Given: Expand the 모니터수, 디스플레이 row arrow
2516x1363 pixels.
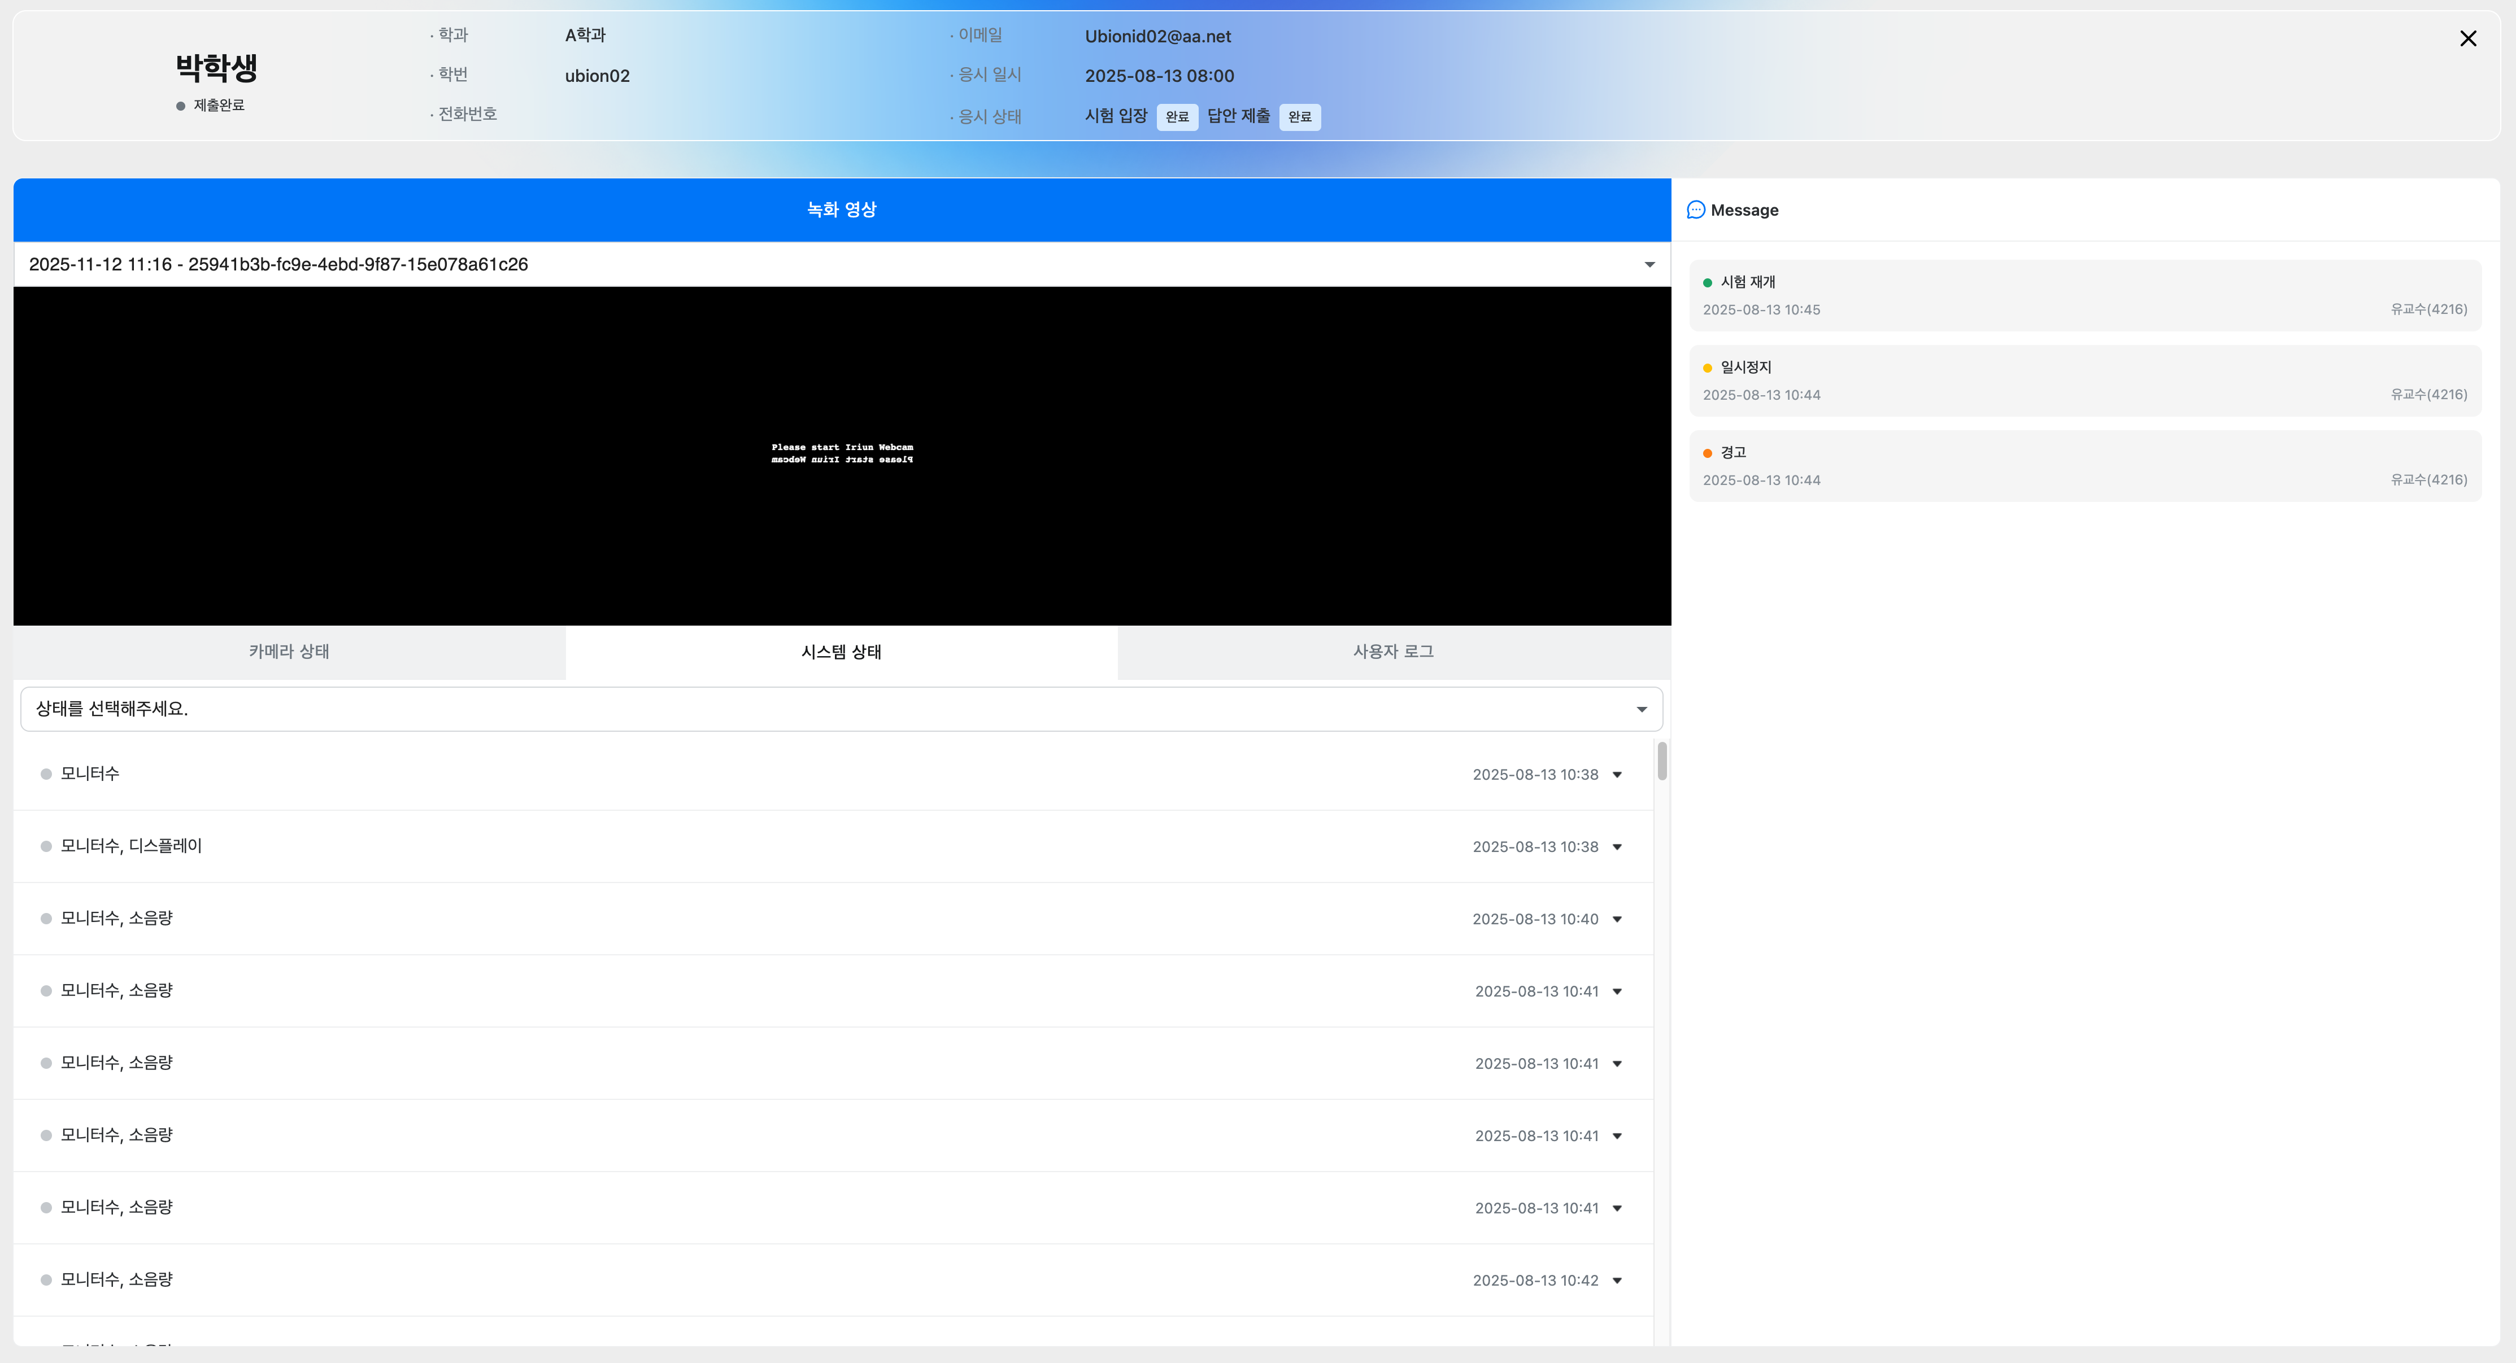Looking at the screenshot, I should [1617, 847].
